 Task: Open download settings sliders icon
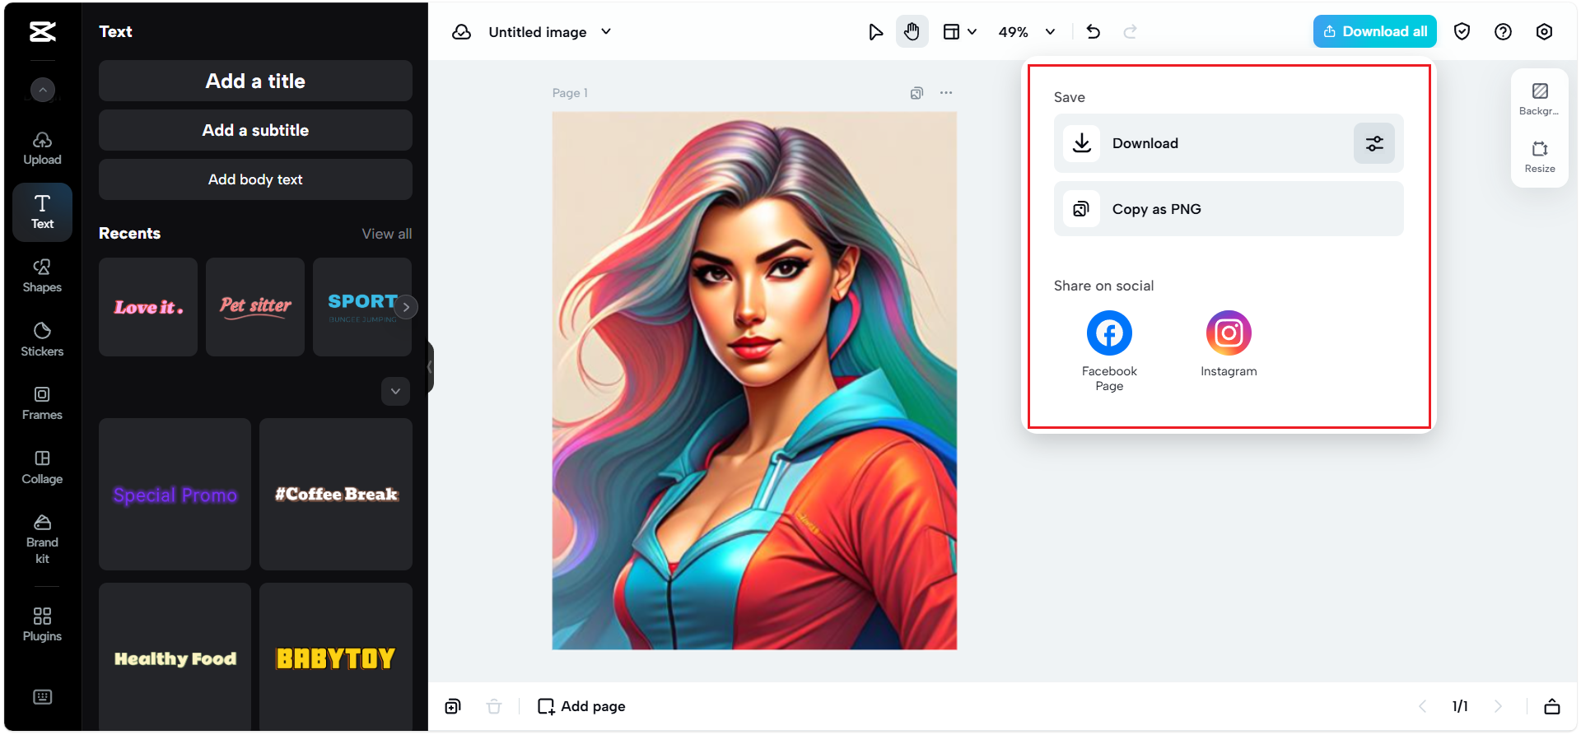pyautogui.click(x=1374, y=143)
